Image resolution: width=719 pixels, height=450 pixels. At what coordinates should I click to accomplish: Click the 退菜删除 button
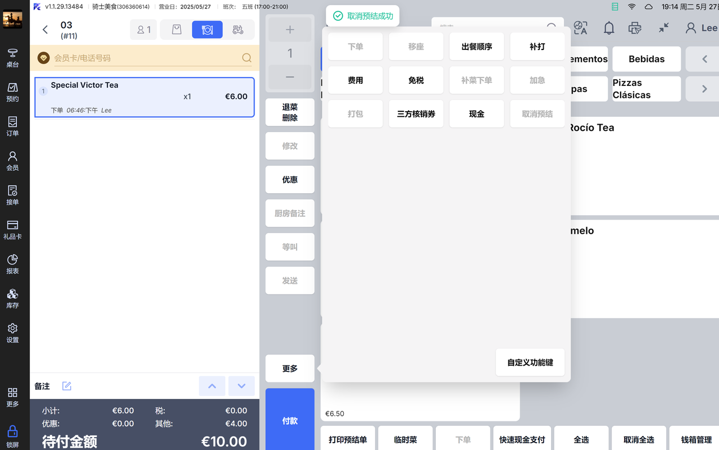tap(290, 112)
